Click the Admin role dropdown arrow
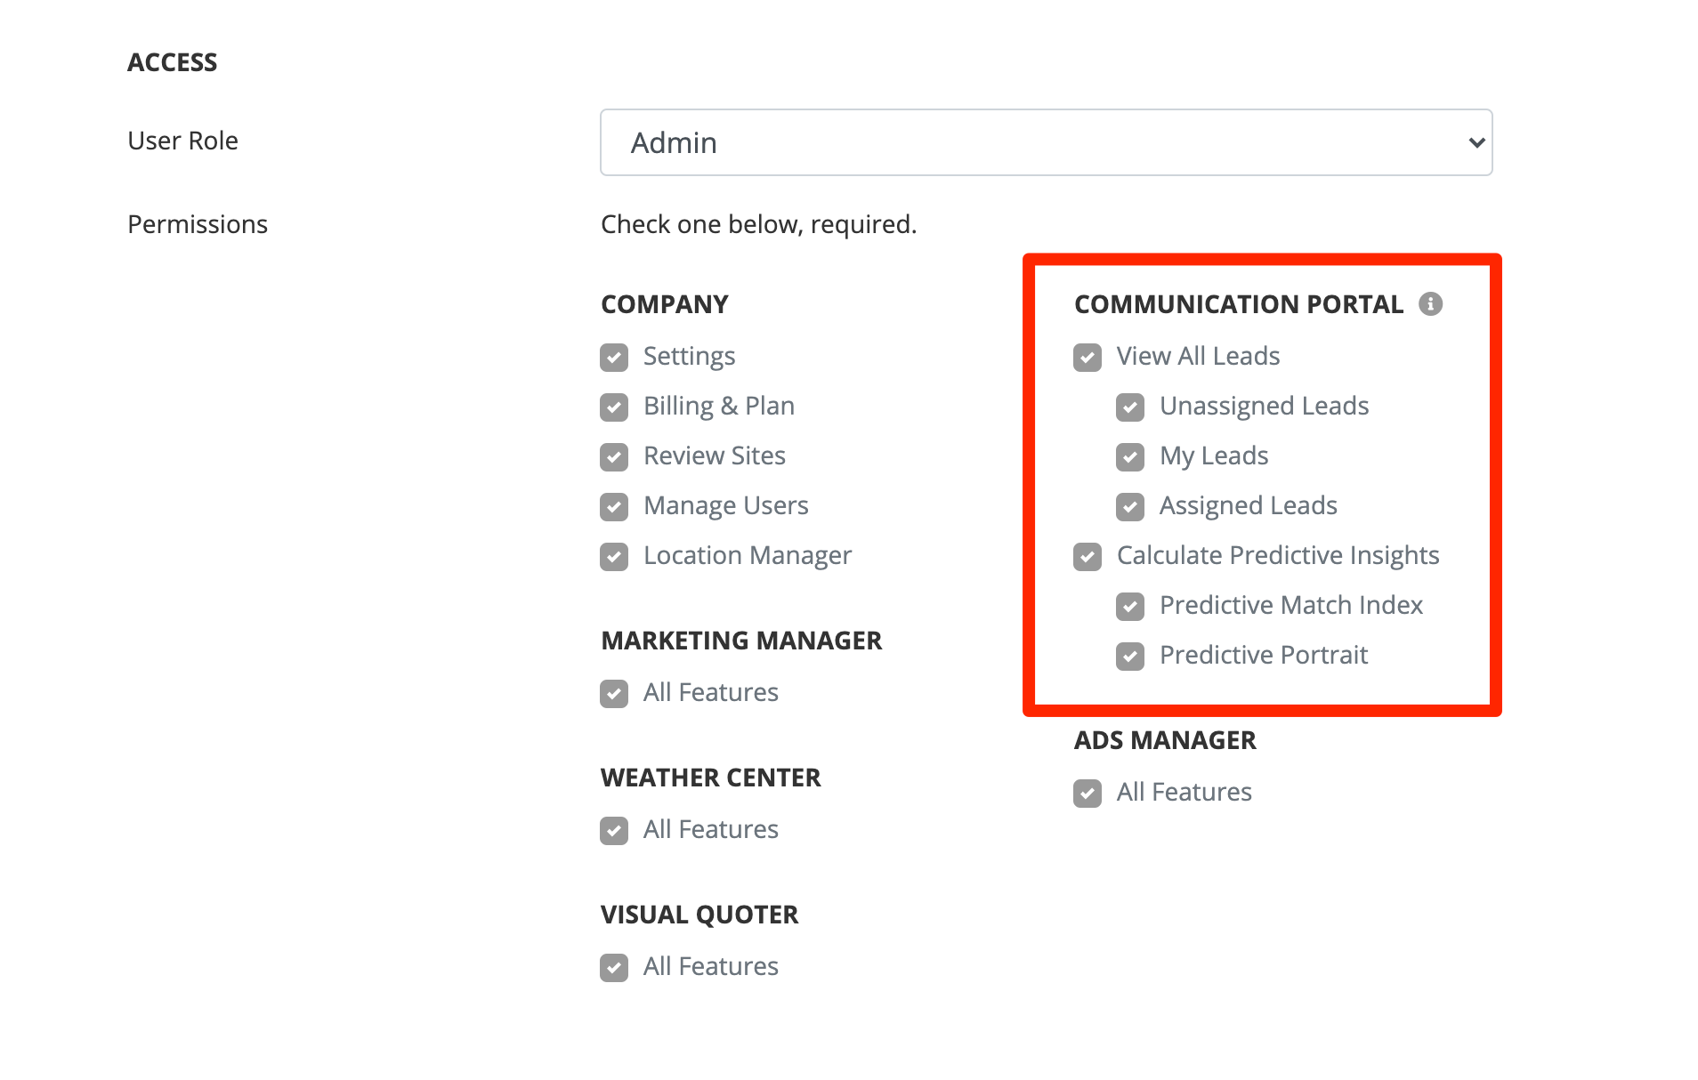This screenshot has height=1080, width=1698. tap(1476, 142)
